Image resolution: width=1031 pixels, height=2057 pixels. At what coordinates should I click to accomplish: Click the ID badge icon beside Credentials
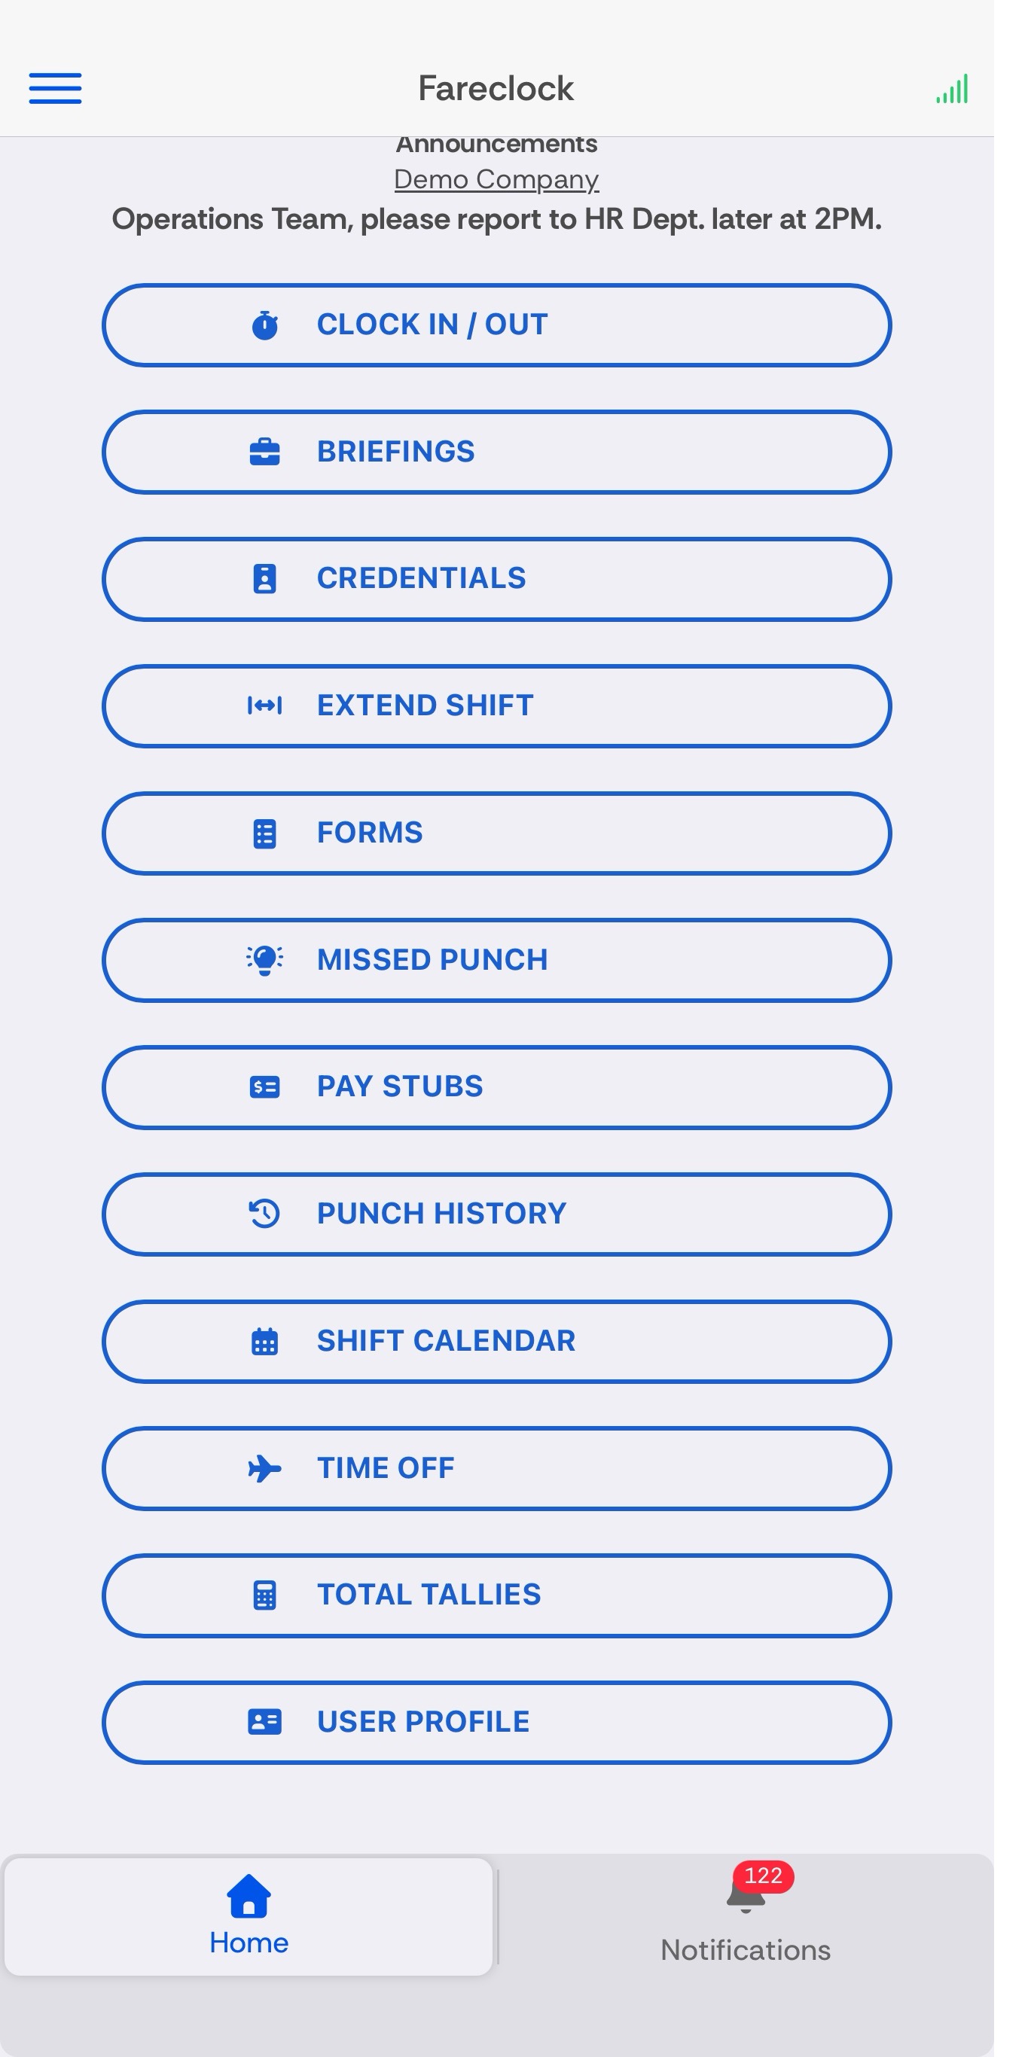coord(265,579)
